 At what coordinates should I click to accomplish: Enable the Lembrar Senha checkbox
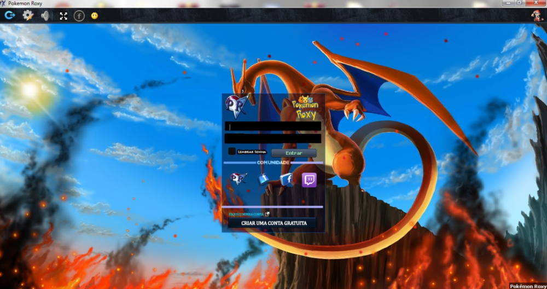(232, 151)
